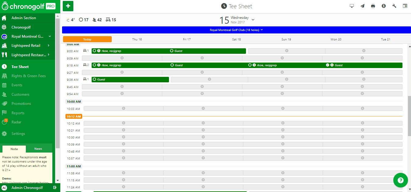Switch to the Sat 18 day tab
The image size is (411, 192).
click(236, 39)
